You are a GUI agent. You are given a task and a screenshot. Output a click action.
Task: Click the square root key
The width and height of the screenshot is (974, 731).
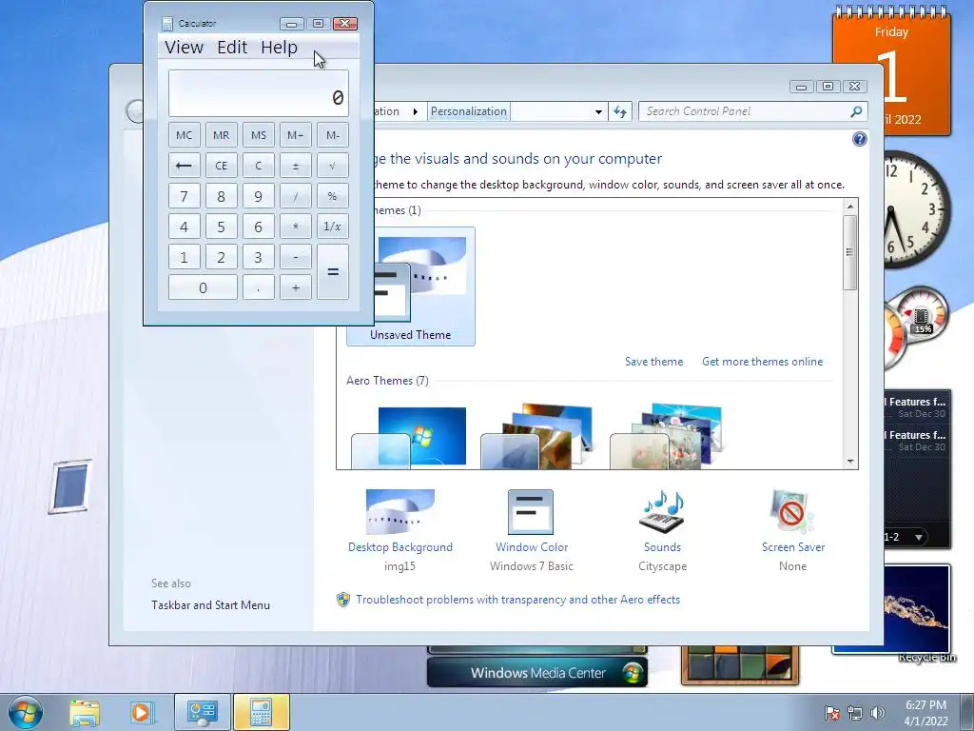(x=333, y=166)
